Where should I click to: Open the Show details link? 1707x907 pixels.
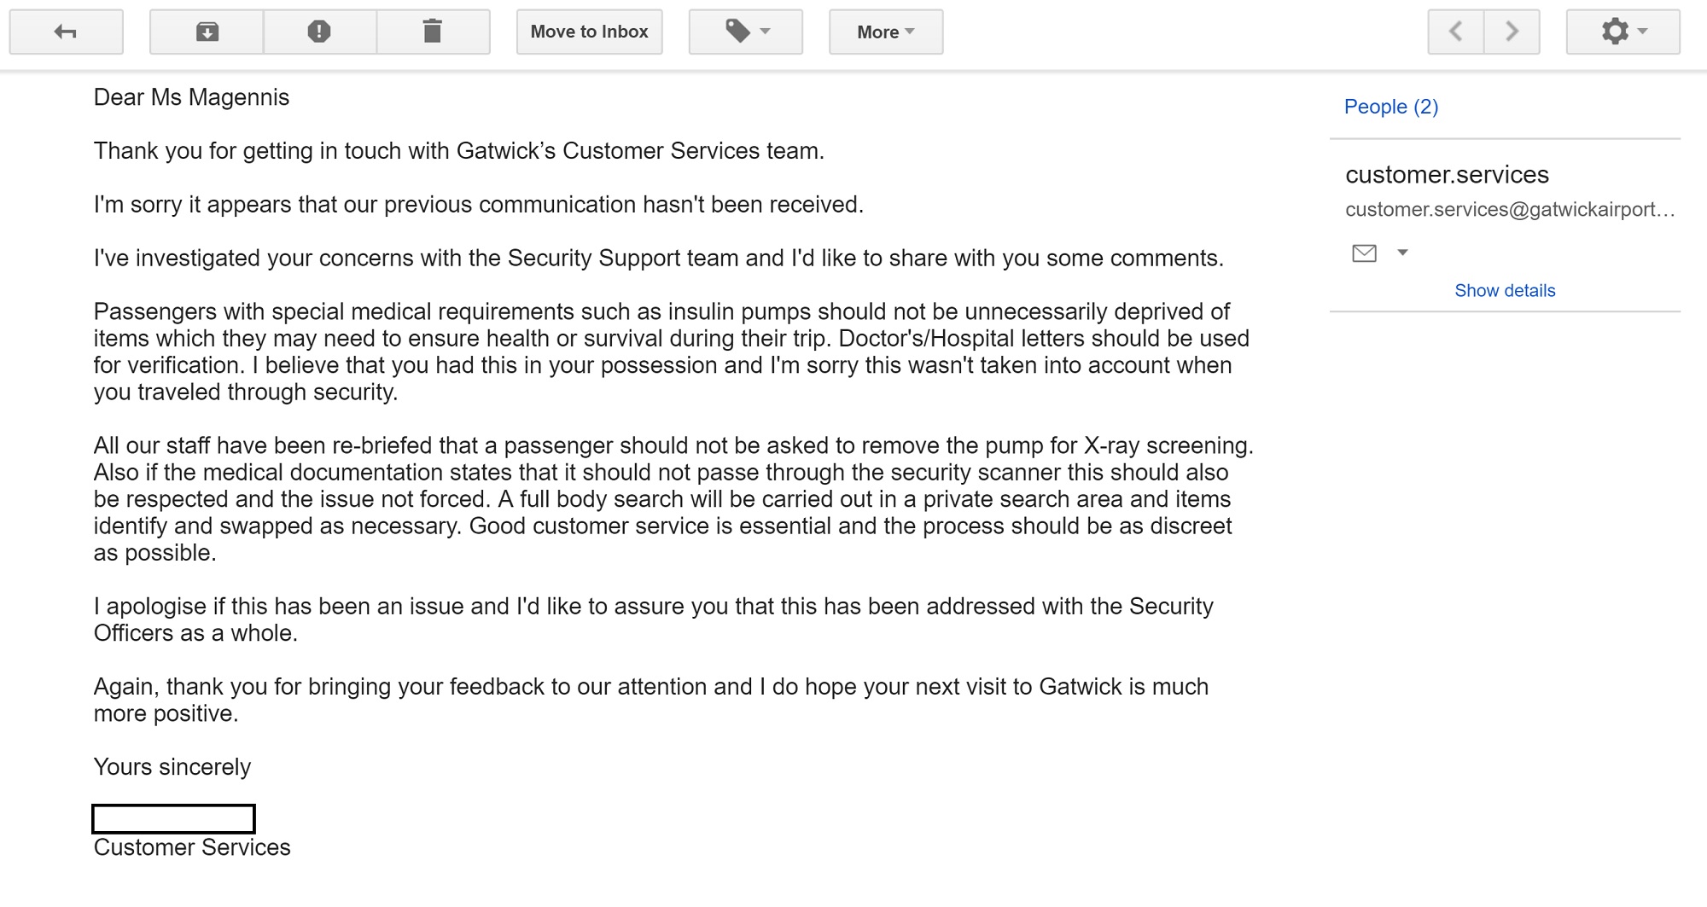(1505, 291)
